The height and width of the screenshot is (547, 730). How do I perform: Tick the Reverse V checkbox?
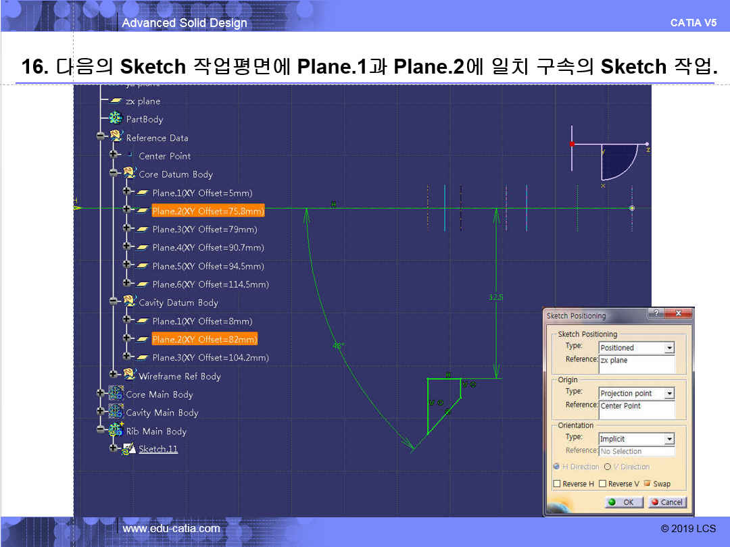pos(603,484)
